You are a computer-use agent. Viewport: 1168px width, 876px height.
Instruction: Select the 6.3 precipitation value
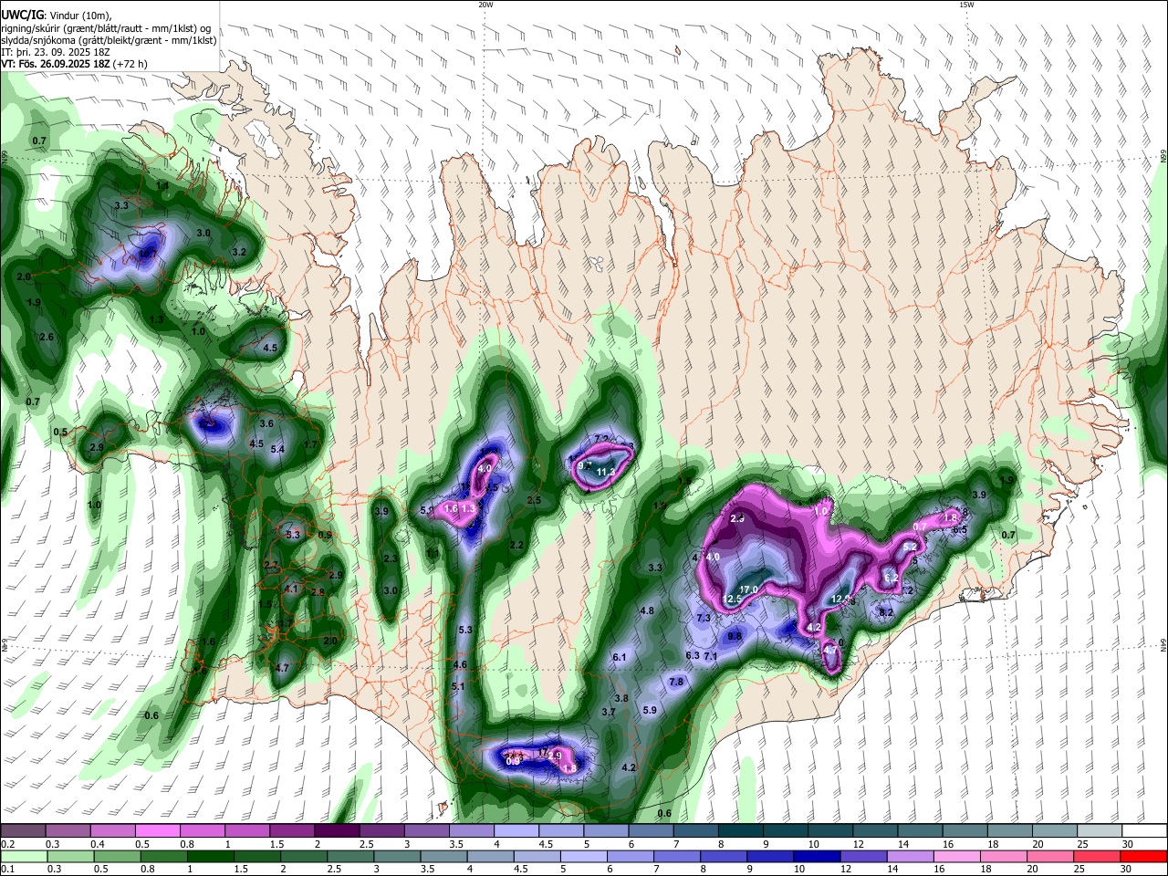(693, 655)
